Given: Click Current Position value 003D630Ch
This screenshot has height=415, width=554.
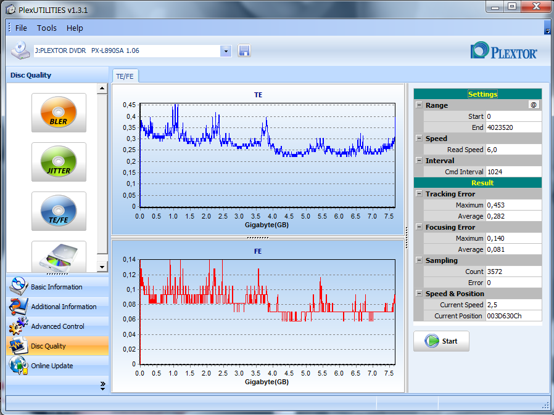Looking at the screenshot, I should (x=514, y=316).
